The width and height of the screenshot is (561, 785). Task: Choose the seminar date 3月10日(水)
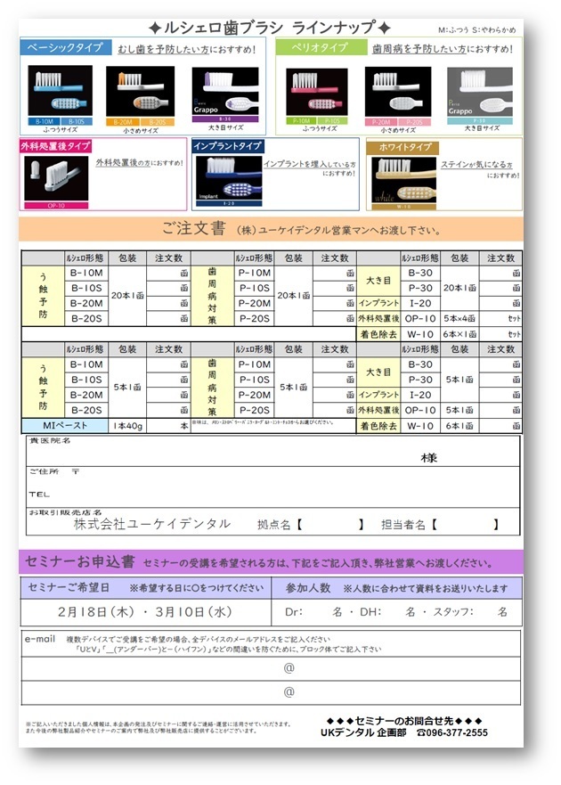click(193, 612)
